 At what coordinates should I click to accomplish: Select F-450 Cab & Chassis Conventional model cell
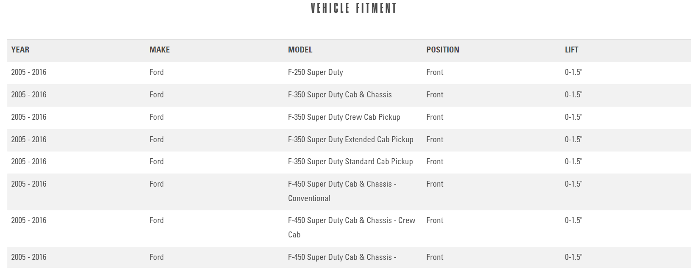tap(341, 191)
